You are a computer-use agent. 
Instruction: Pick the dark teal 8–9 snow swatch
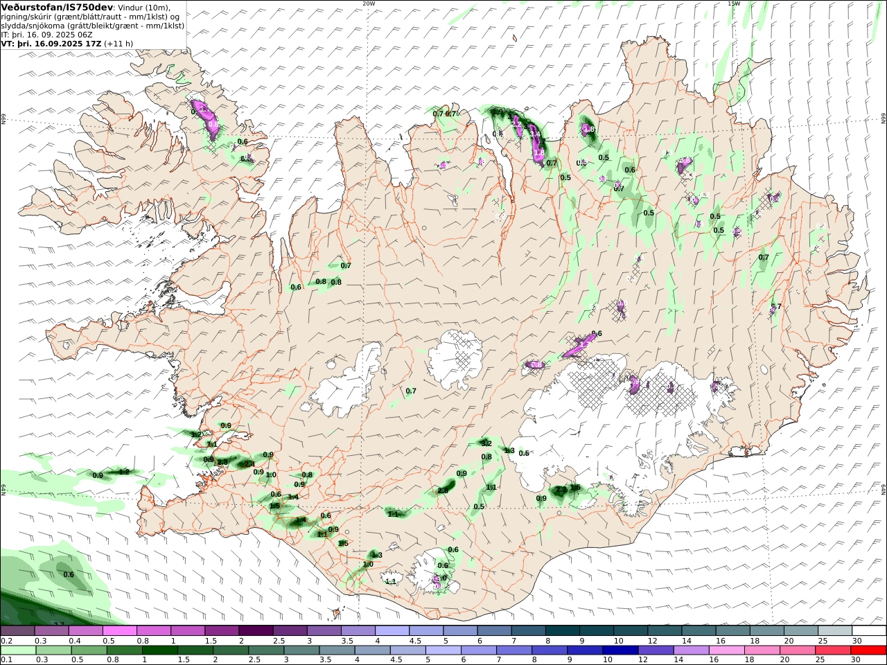point(561,630)
